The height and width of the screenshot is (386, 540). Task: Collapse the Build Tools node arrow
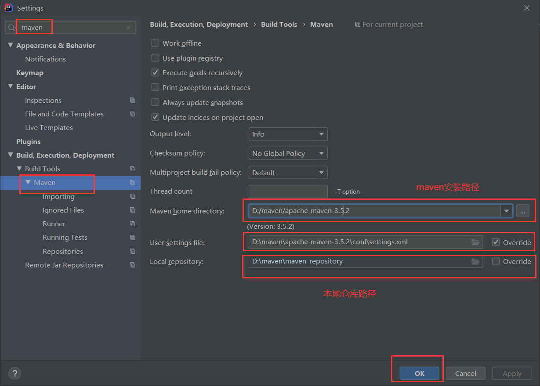point(19,169)
